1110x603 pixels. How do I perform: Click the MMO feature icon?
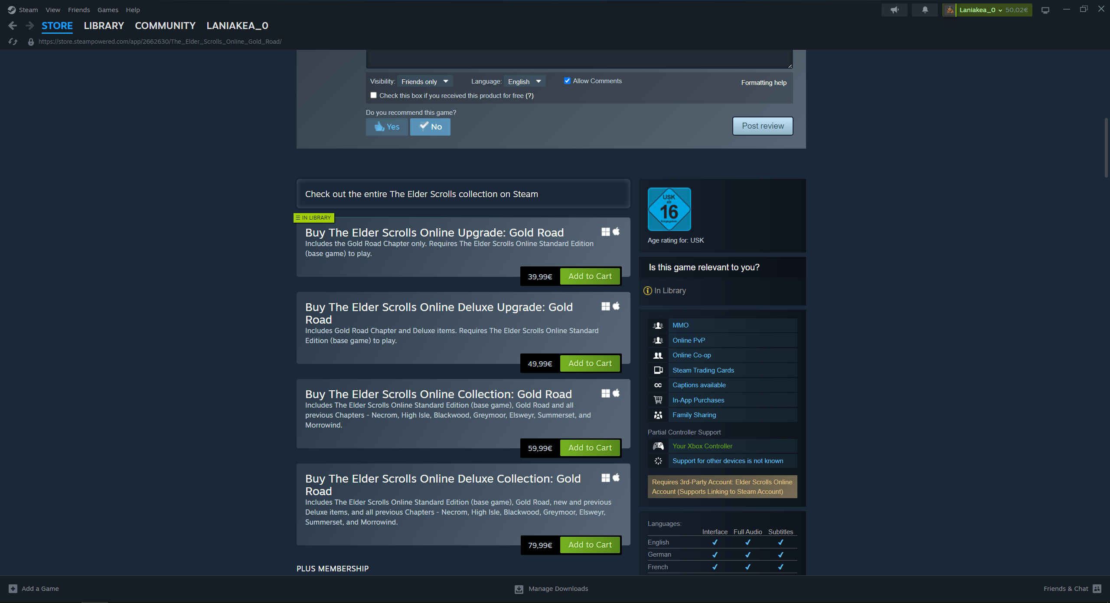point(658,325)
